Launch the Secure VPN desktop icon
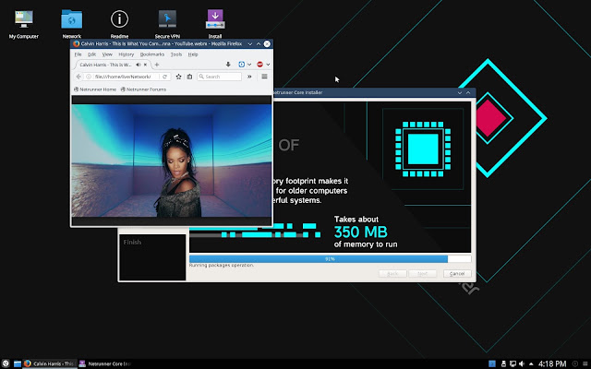Viewport: 591px width, 369px height. click(x=167, y=23)
